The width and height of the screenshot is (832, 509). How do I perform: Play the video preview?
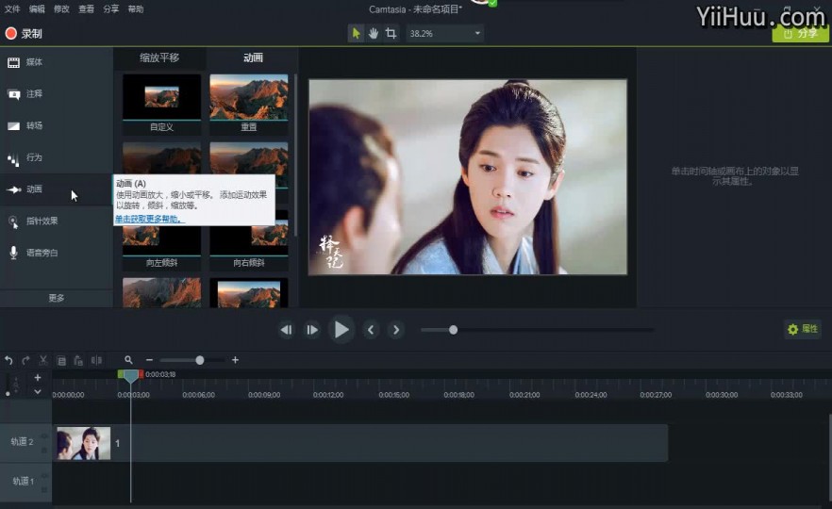(341, 330)
